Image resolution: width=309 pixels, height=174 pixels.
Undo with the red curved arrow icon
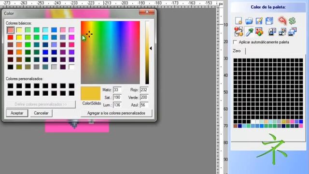click(282, 20)
